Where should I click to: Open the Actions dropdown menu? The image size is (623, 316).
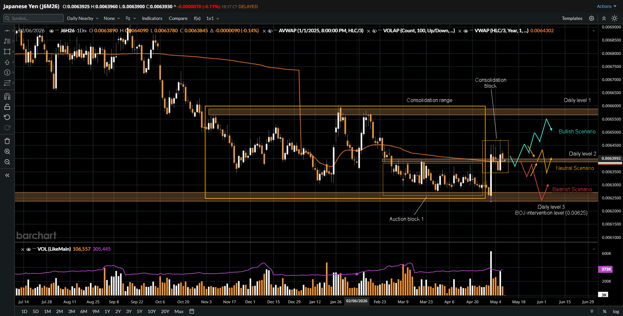[x=606, y=6]
